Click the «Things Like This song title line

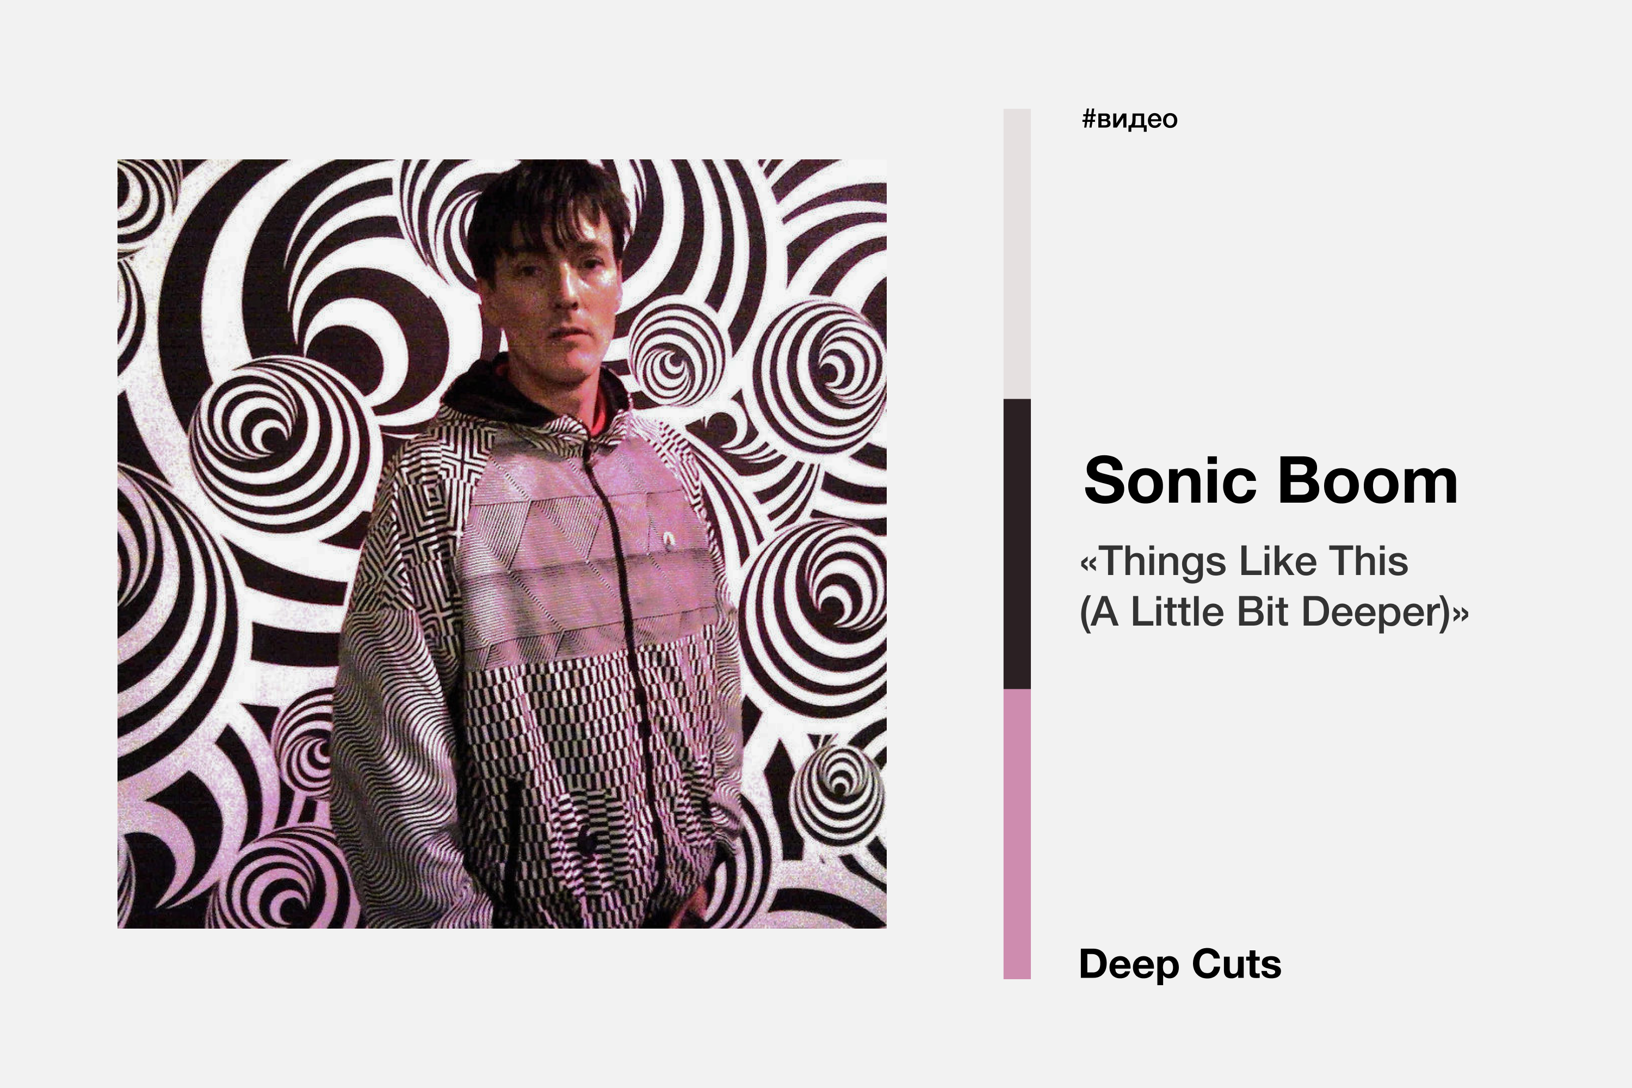point(1244,561)
